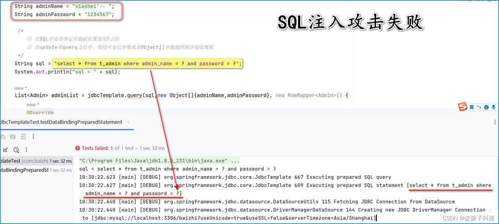Open the vertical dots menu beside exit icon
The height and width of the screenshot is (224, 499).
click(x=33, y=137)
